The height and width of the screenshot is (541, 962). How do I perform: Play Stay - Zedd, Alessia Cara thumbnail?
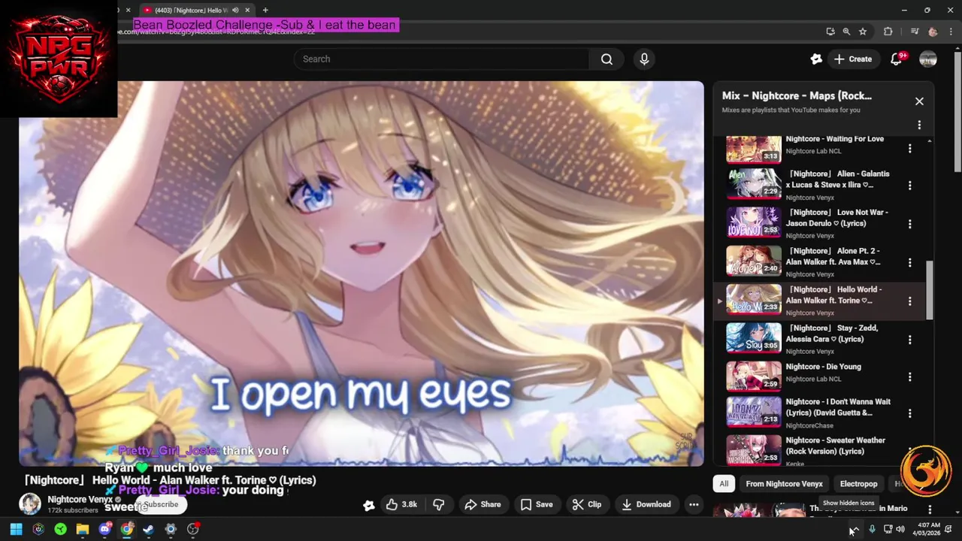[754, 339]
